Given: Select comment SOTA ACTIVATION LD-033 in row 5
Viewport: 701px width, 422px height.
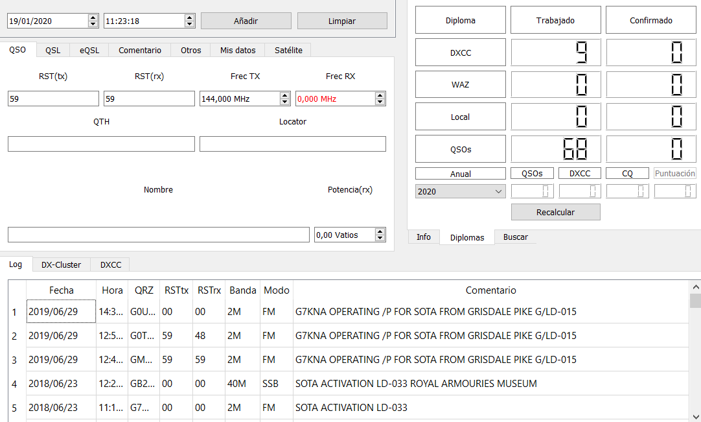Looking at the screenshot, I should click(491, 407).
